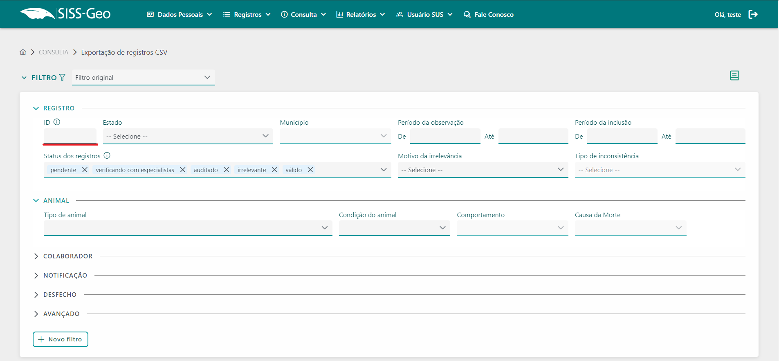This screenshot has width=779, height=361.
Task: Open the Relatórios menu
Action: pyautogui.click(x=361, y=15)
